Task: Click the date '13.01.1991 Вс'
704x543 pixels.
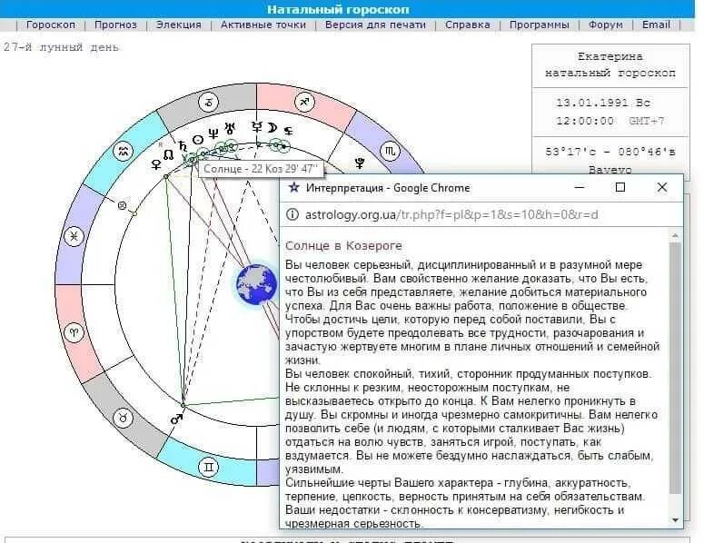Action: pyautogui.click(x=603, y=103)
